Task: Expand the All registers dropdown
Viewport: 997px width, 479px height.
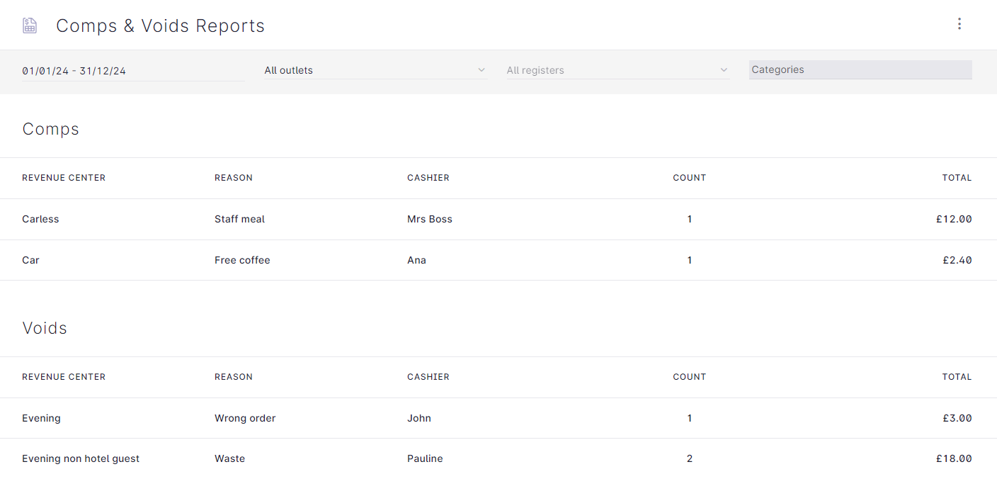Action: (617, 70)
